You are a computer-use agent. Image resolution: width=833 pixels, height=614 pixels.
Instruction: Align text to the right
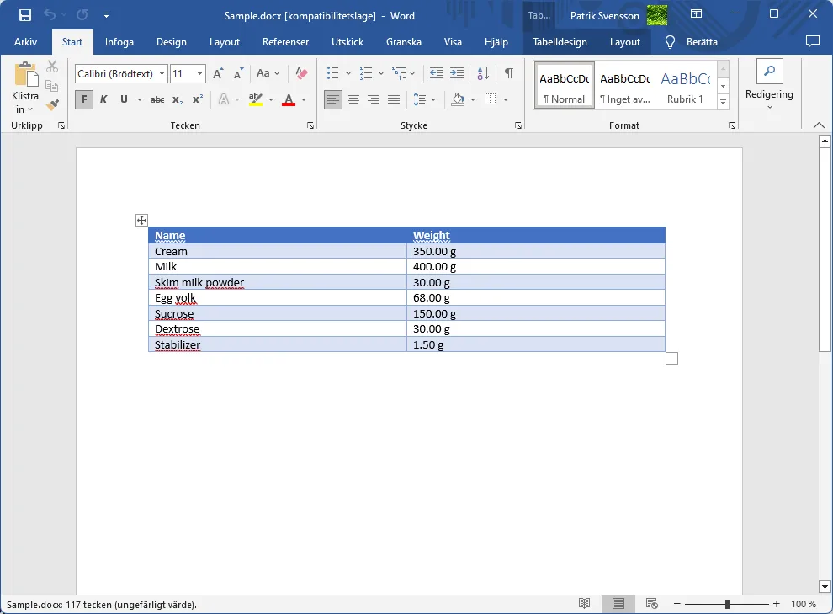(374, 99)
